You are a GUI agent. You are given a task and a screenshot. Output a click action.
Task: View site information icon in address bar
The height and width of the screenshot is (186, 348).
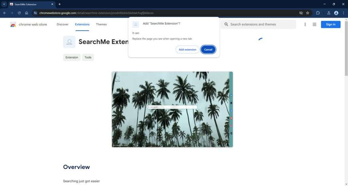click(x=35, y=13)
